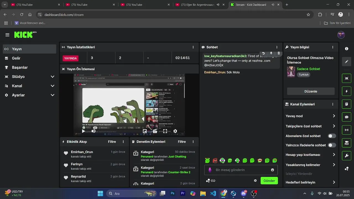Click the reply arrow on the chat message
The height and width of the screenshot is (199, 354).
(x=263, y=53)
